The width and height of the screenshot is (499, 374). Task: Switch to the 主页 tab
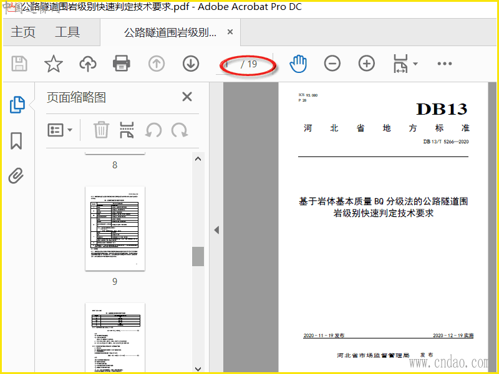point(23,32)
